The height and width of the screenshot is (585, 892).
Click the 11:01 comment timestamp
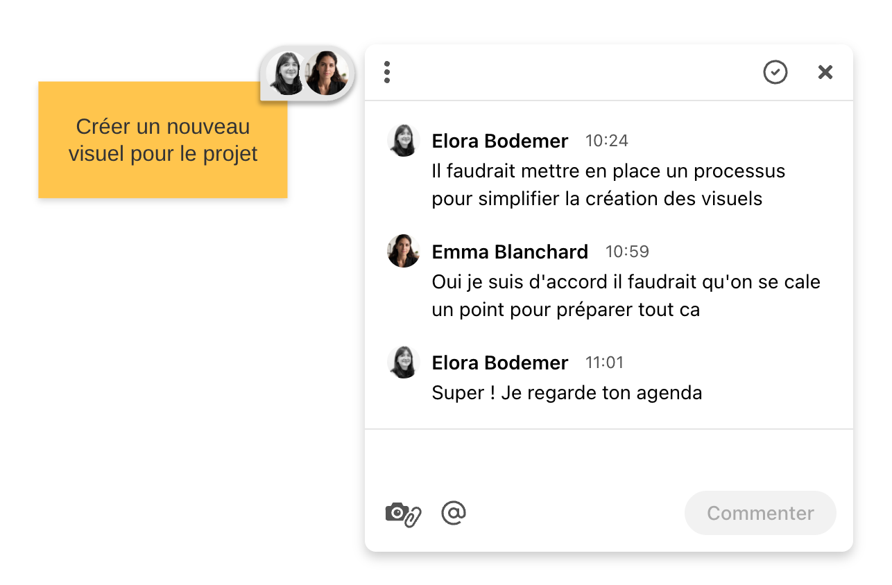point(604,363)
